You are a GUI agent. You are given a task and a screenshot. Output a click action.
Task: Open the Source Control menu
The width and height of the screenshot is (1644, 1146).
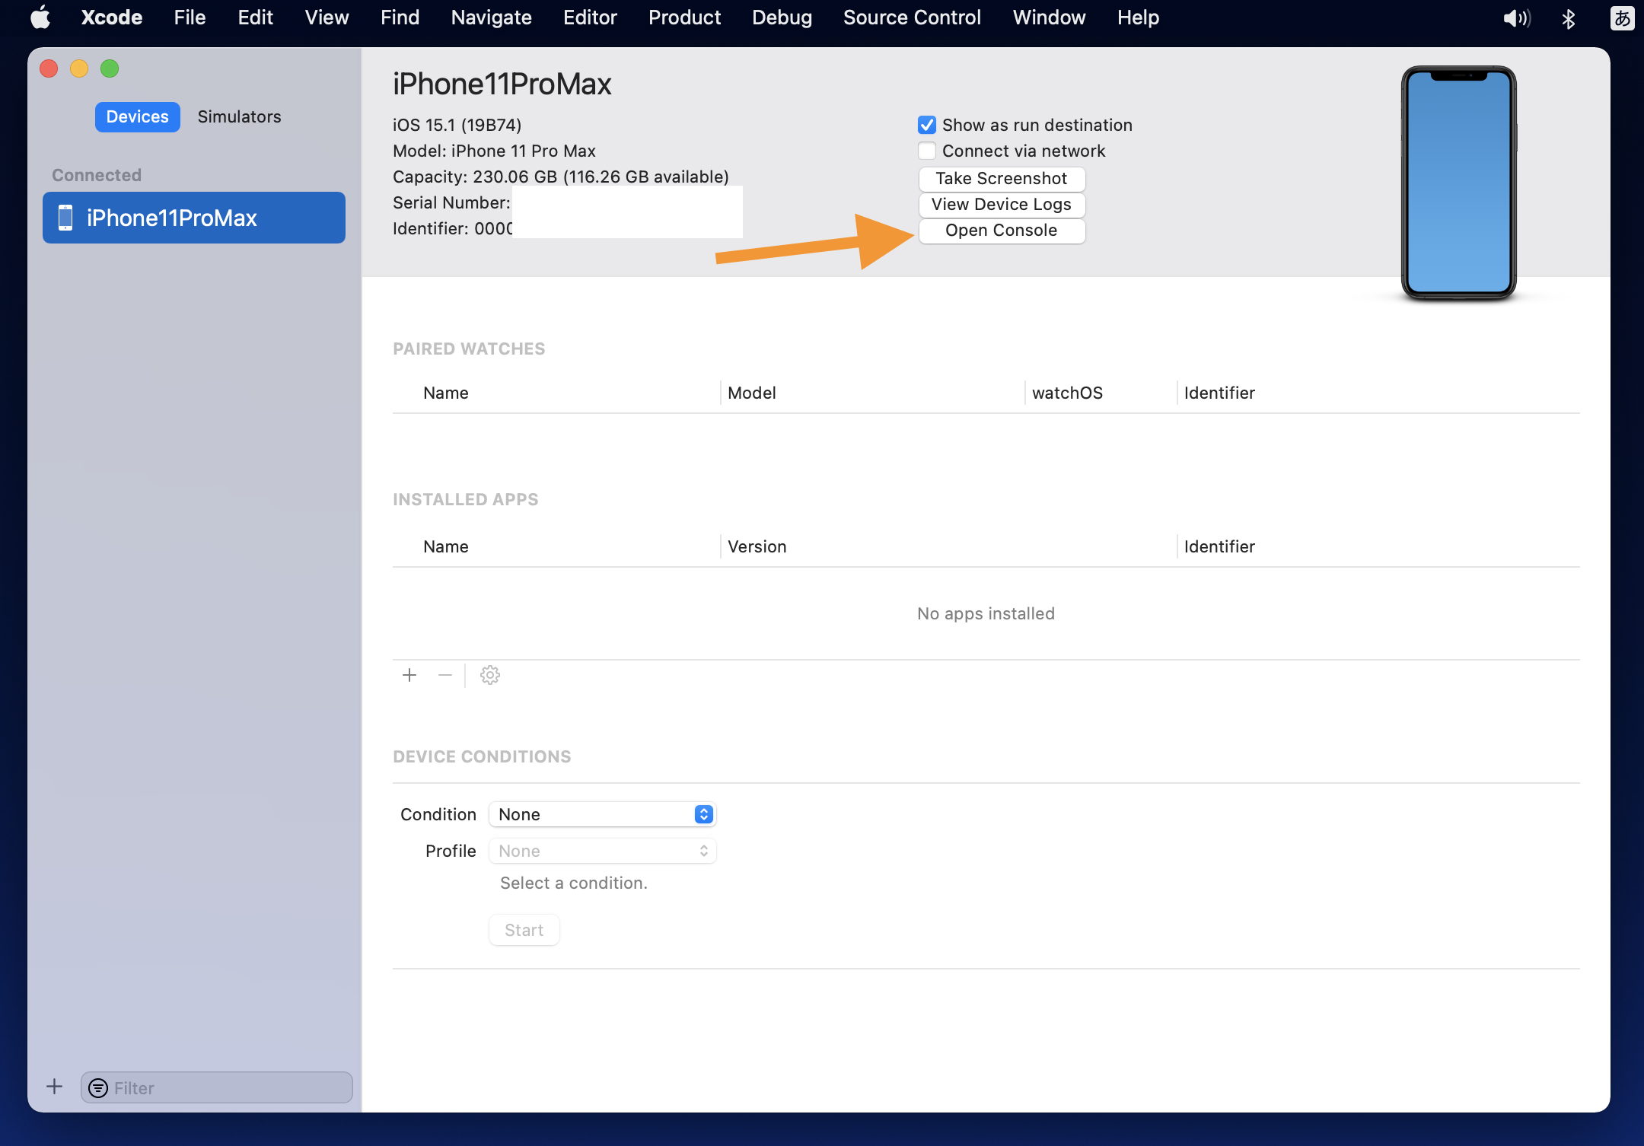click(912, 18)
